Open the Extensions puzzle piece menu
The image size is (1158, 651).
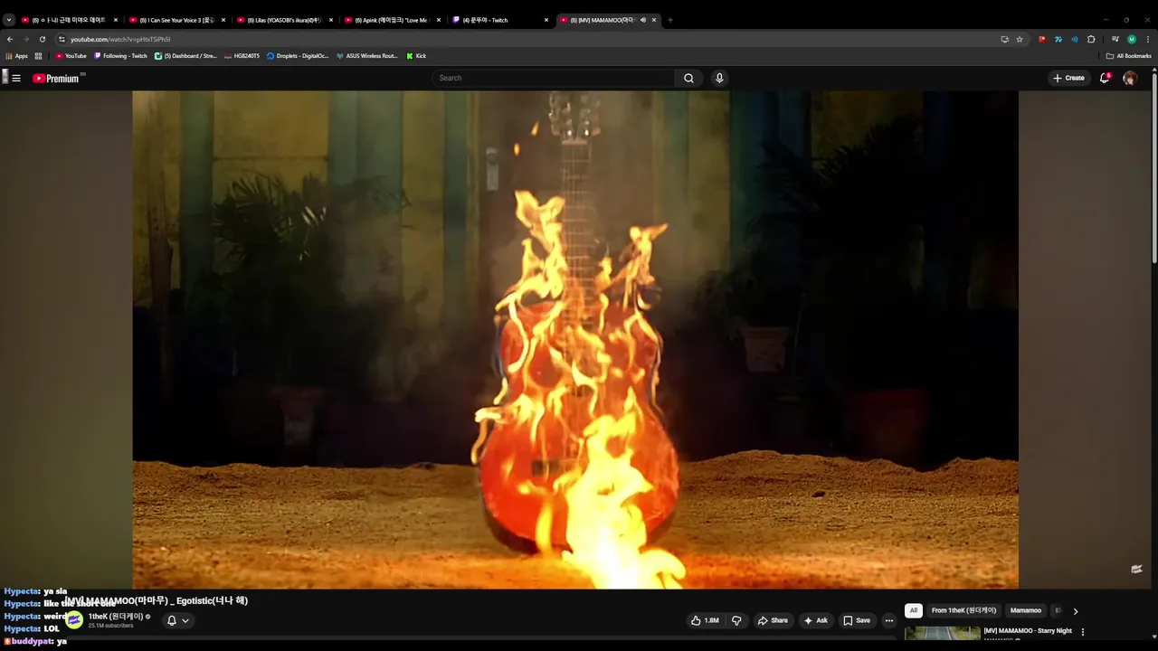pyautogui.click(x=1091, y=39)
